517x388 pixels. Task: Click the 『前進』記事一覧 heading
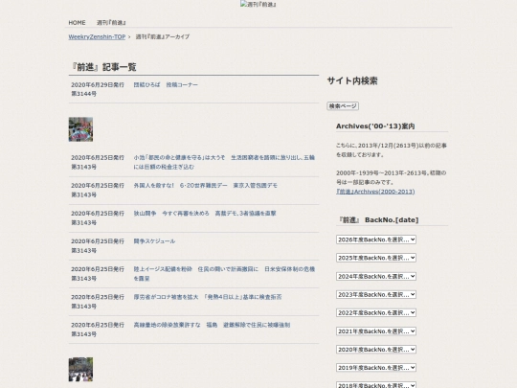pyautogui.click(x=103, y=67)
